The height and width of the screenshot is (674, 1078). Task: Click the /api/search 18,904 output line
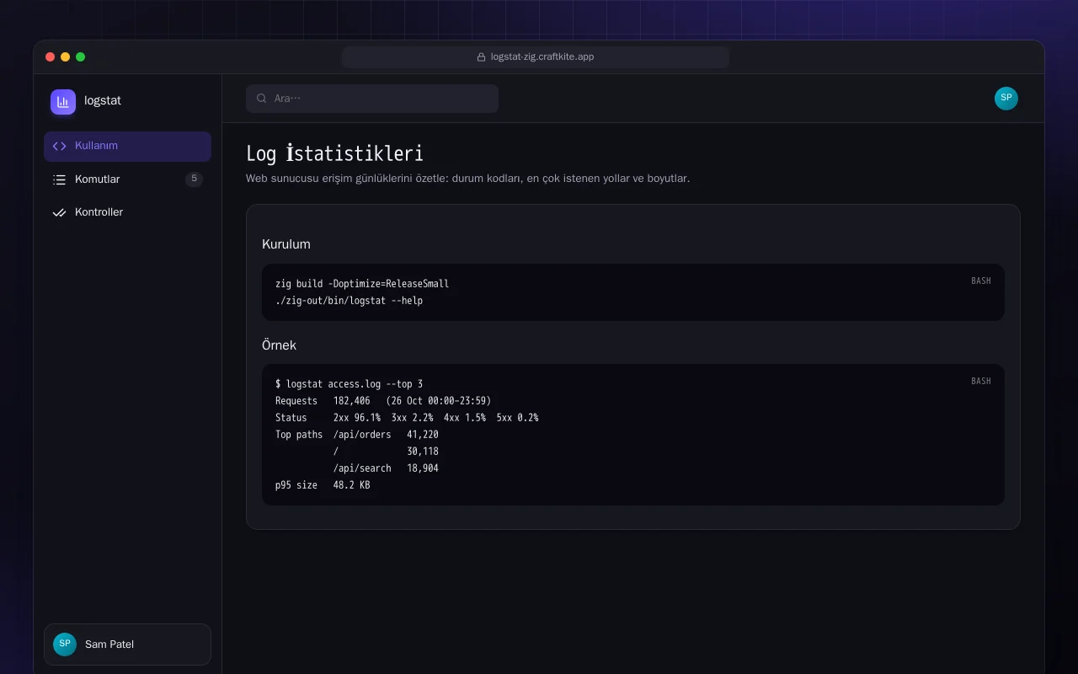click(386, 468)
